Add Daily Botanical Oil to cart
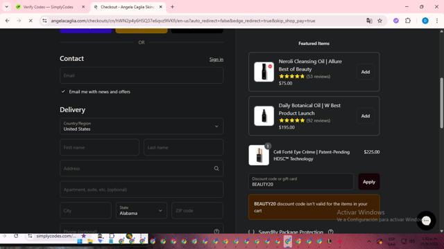Viewport: 444px width, 249px height. tap(366, 116)
